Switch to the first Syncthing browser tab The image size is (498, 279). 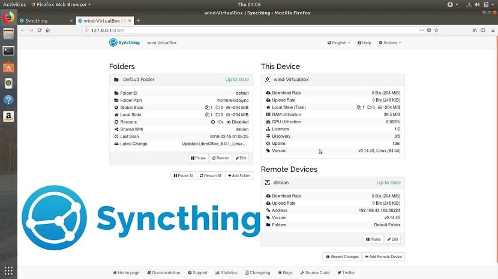tap(46, 20)
